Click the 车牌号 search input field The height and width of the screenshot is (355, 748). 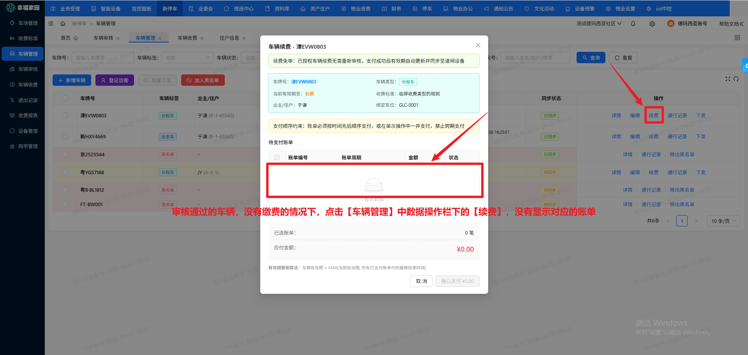102,57
